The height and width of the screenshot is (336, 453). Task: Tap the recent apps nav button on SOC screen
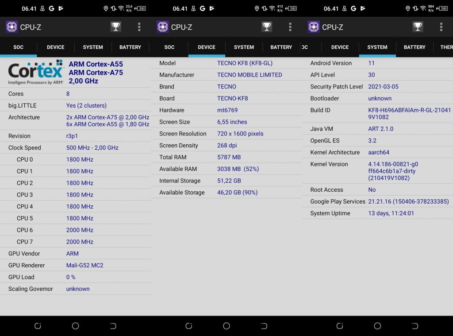[x=38, y=326]
